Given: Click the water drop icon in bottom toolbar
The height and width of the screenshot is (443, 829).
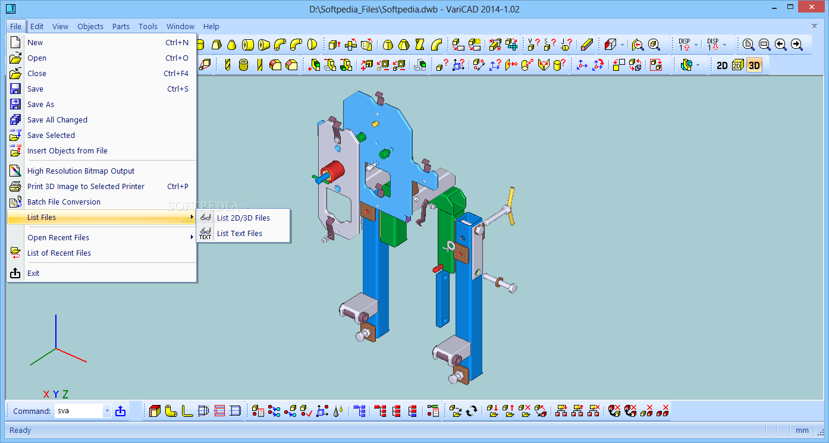Looking at the screenshot, I should [x=338, y=411].
